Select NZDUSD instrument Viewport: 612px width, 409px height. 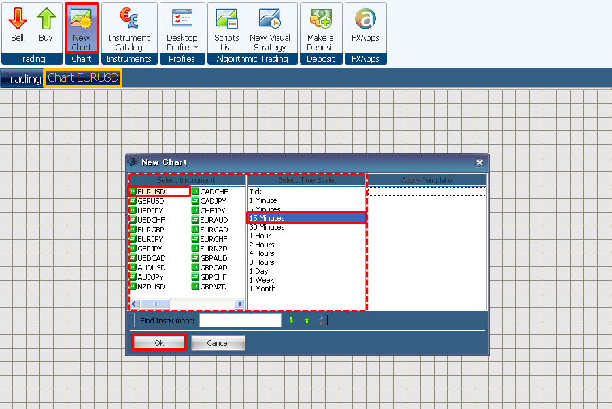[147, 287]
